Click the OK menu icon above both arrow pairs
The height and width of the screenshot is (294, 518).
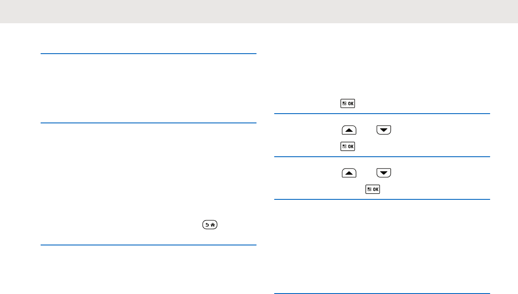347,104
